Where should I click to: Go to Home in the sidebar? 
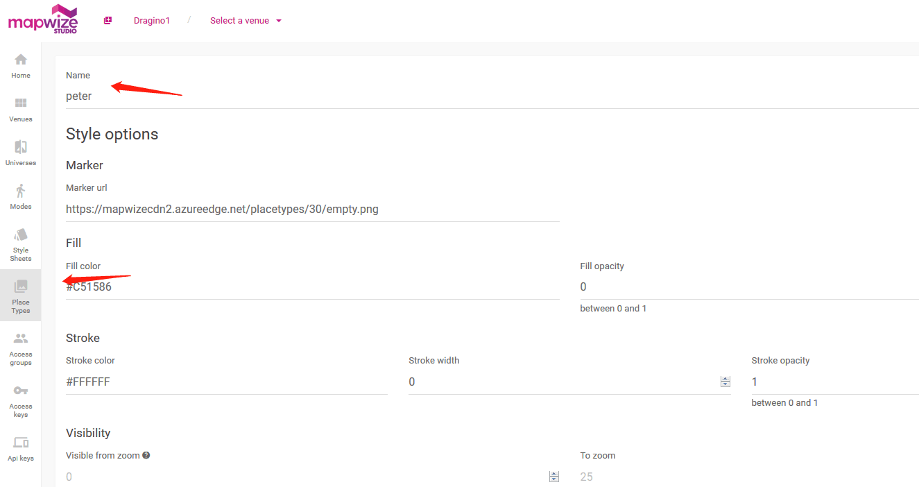pyautogui.click(x=21, y=67)
